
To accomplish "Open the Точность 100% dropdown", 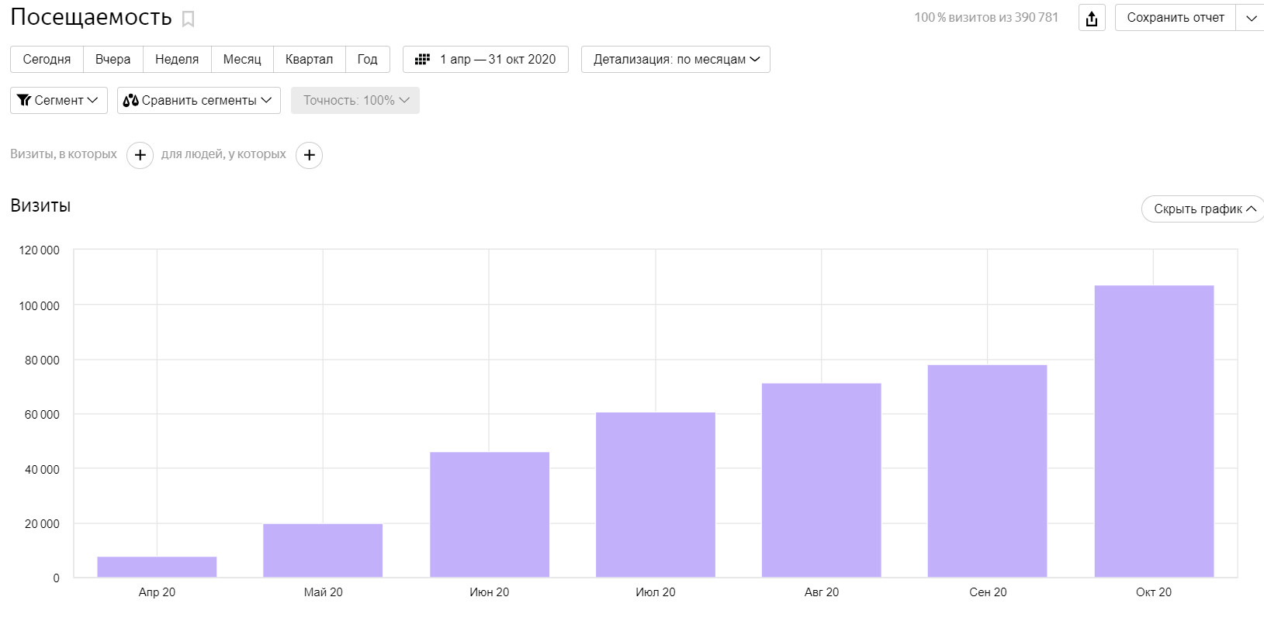I will tap(355, 101).
